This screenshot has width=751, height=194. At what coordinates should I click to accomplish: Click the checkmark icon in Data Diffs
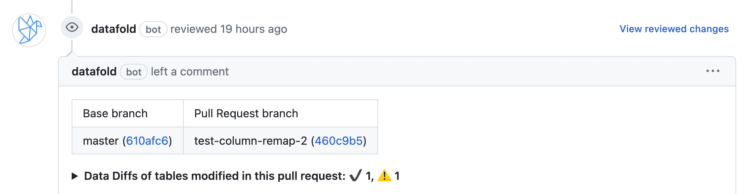click(x=355, y=176)
